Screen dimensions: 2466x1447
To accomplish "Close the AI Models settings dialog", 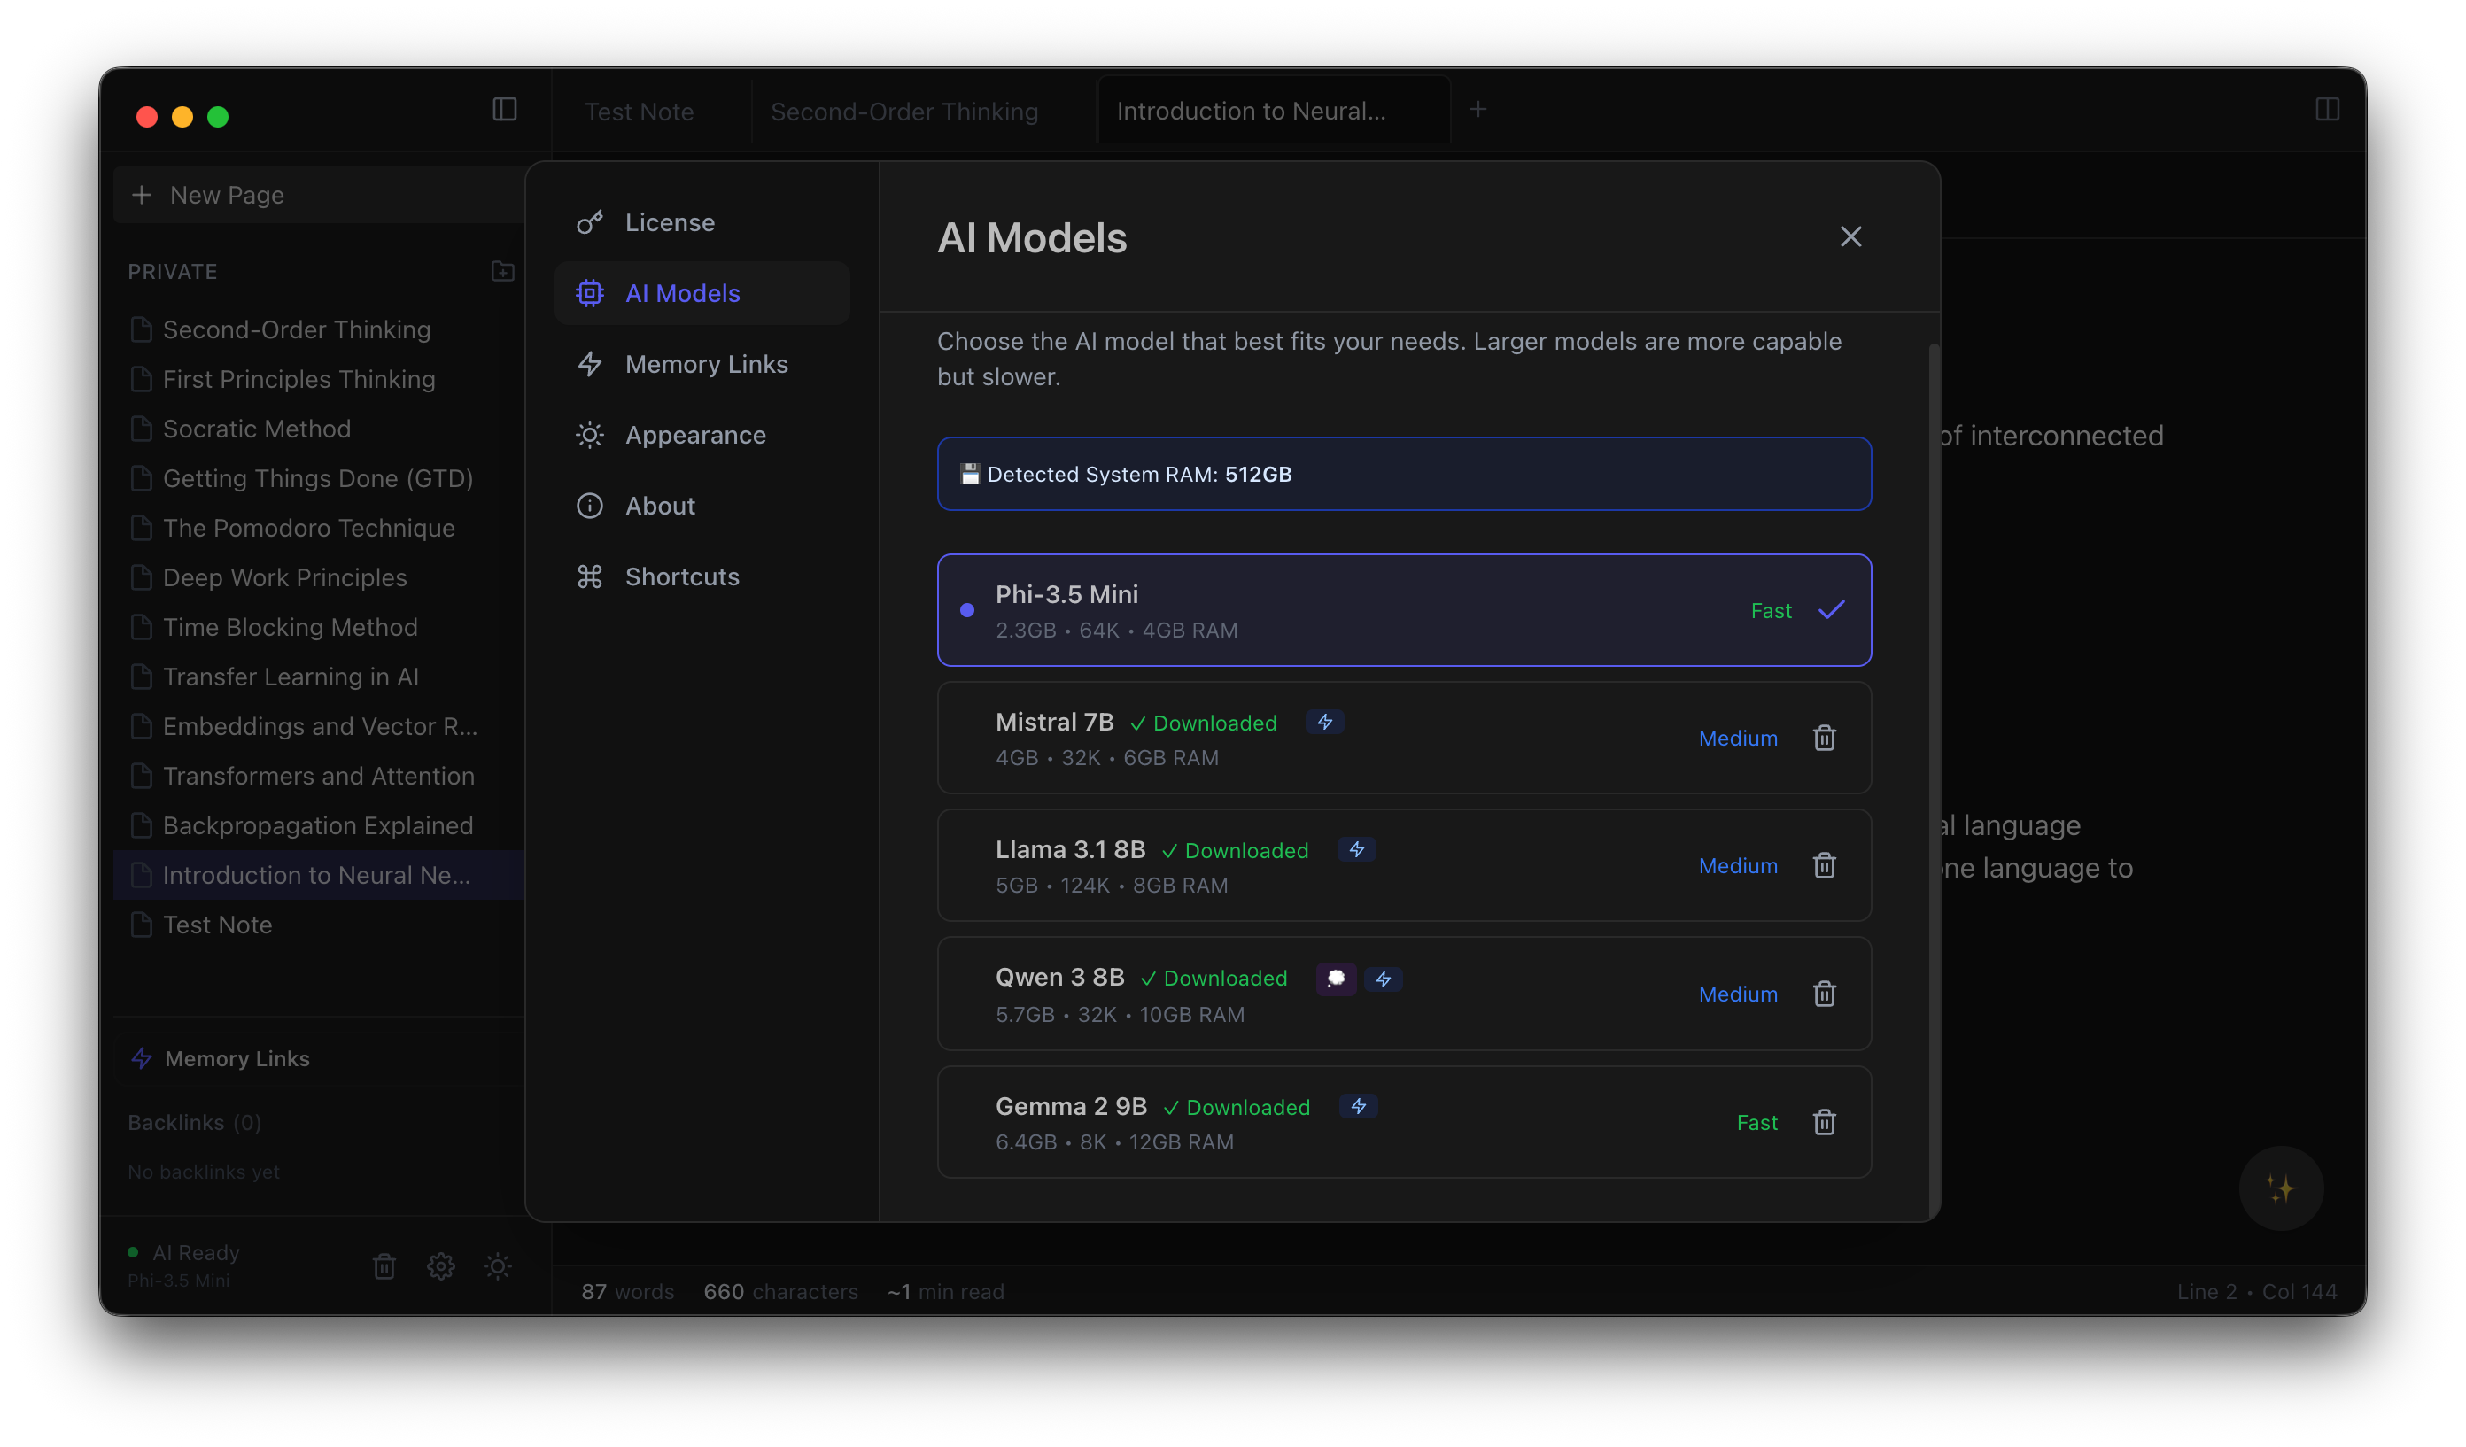I will click(1849, 236).
